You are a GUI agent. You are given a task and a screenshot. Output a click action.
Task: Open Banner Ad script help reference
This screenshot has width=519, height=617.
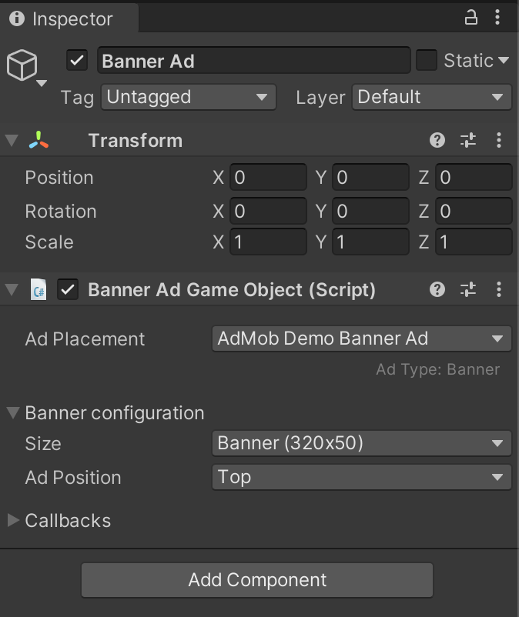point(437,289)
